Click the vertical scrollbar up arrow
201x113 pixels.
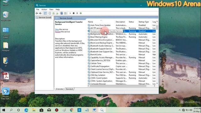tap(157, 22)
